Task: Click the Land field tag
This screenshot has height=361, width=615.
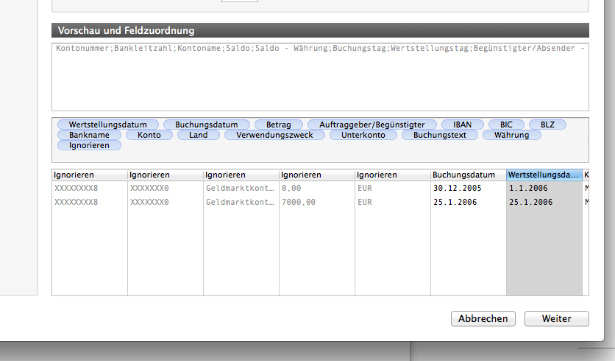Action: pos(198,135)
